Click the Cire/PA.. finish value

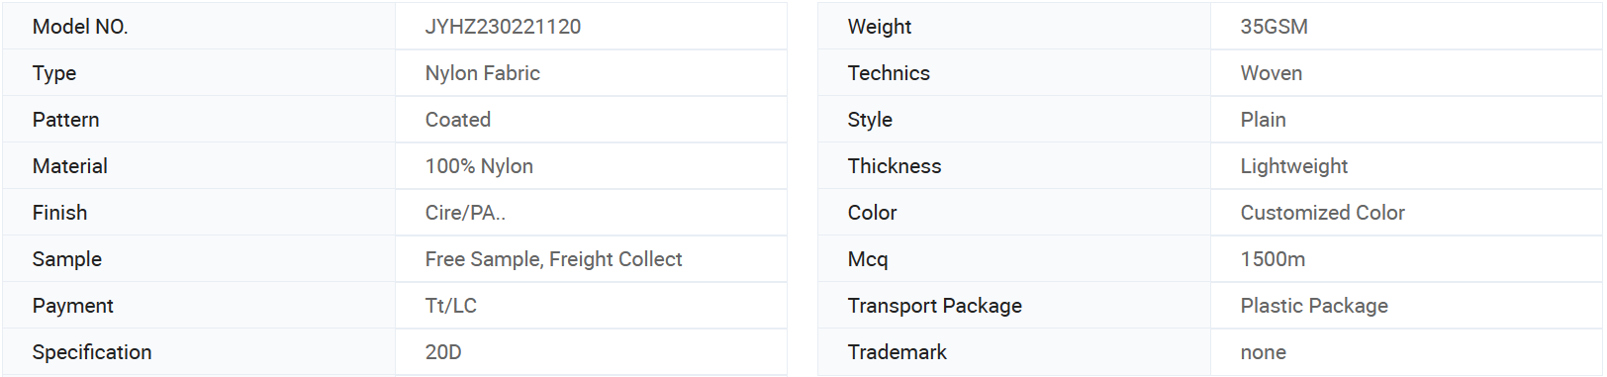coord(465,213)
